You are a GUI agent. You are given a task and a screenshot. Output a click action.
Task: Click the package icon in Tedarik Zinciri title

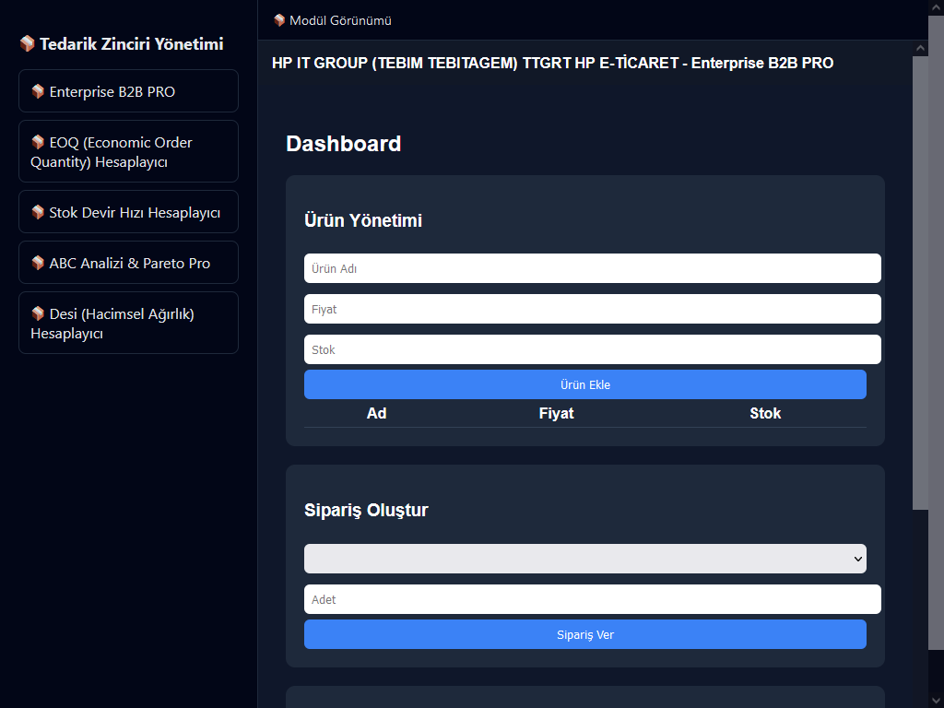27,43
